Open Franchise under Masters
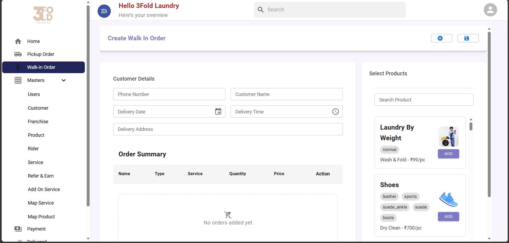Image resolution: width=509 pixels, height=243 pixels. point(38,122)
